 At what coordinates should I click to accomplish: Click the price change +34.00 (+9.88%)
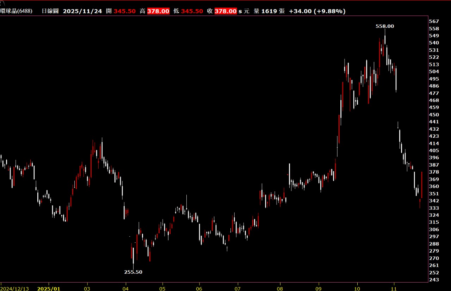click(317, 11)
